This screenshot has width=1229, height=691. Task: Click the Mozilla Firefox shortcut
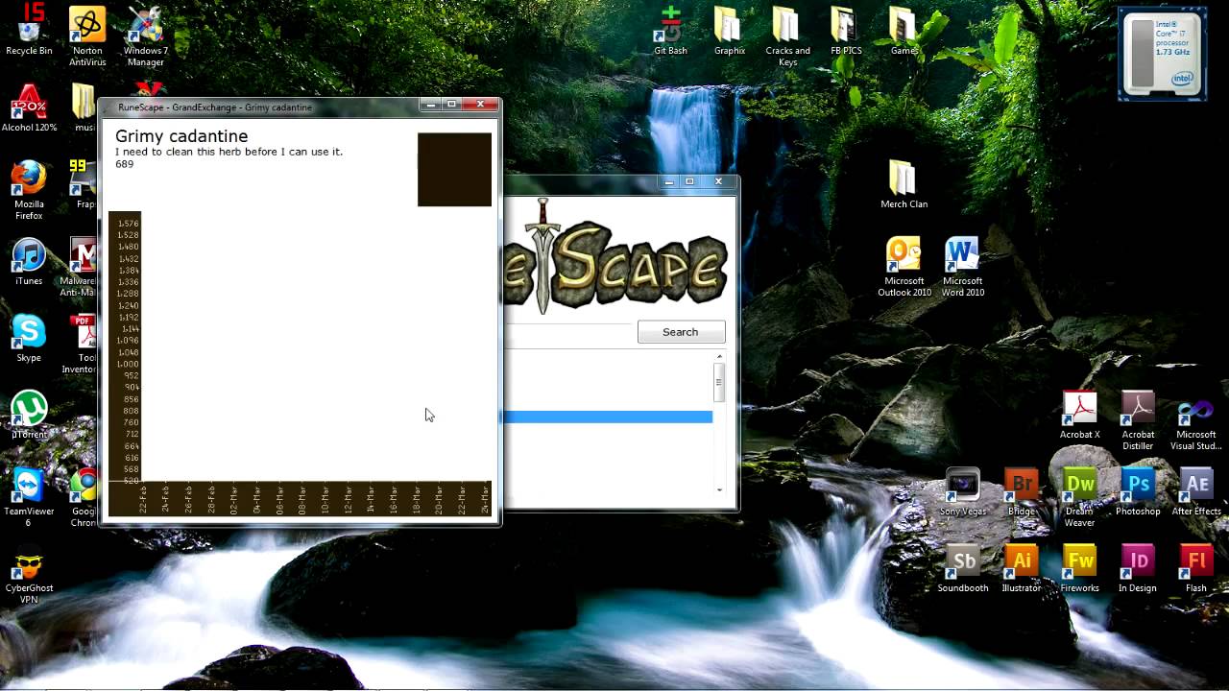(29, 190)
